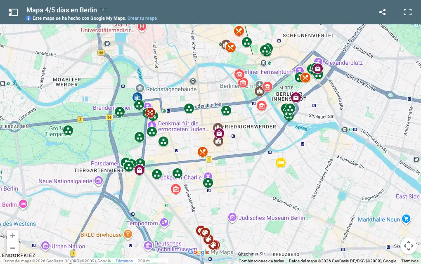This screenshot has width=421, height=264.
Task: Select the green marker in Großer Tiergarten
Action: click(68, 130)
